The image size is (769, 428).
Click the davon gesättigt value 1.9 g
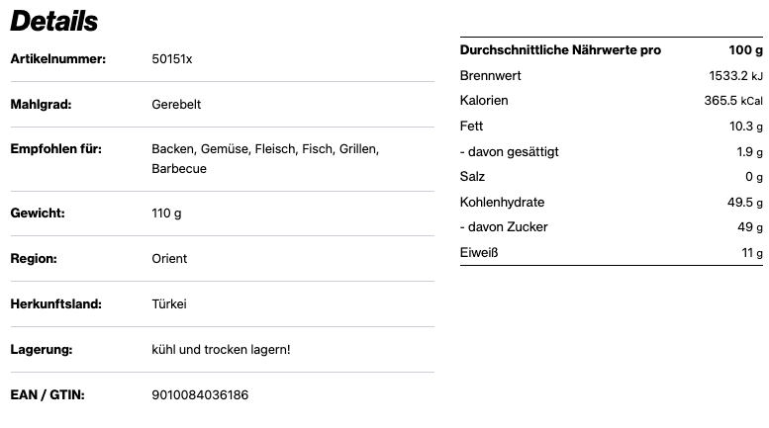[x=750, y=152]
